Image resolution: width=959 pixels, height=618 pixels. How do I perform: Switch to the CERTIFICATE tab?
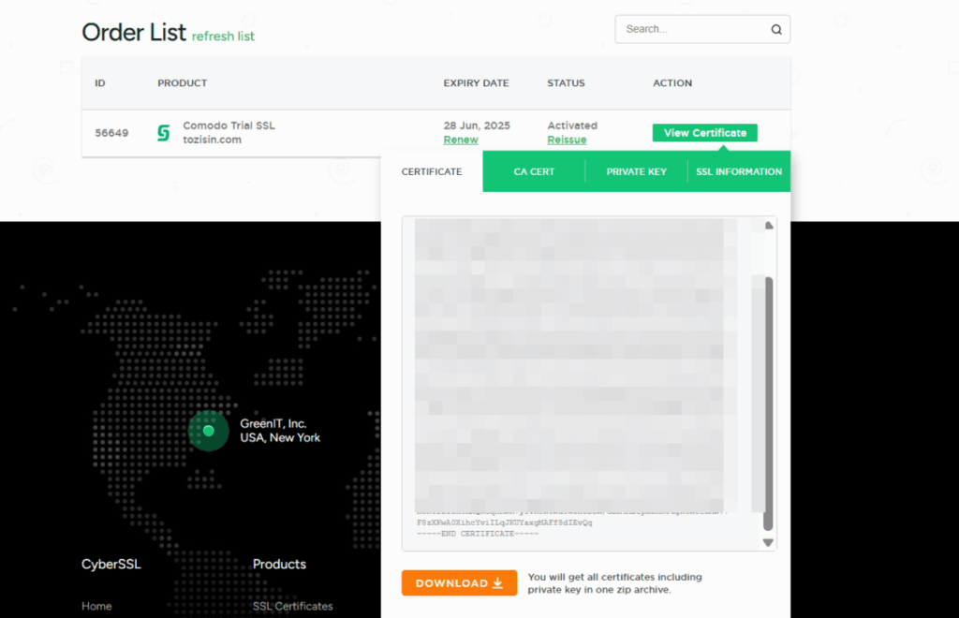(x=432, y=171)
